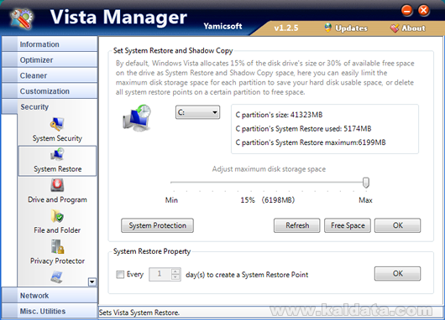Image resolution: width=445 pixels, height=320 pixels.
Task: Click the About eraser icon
Action: point(394,28)
